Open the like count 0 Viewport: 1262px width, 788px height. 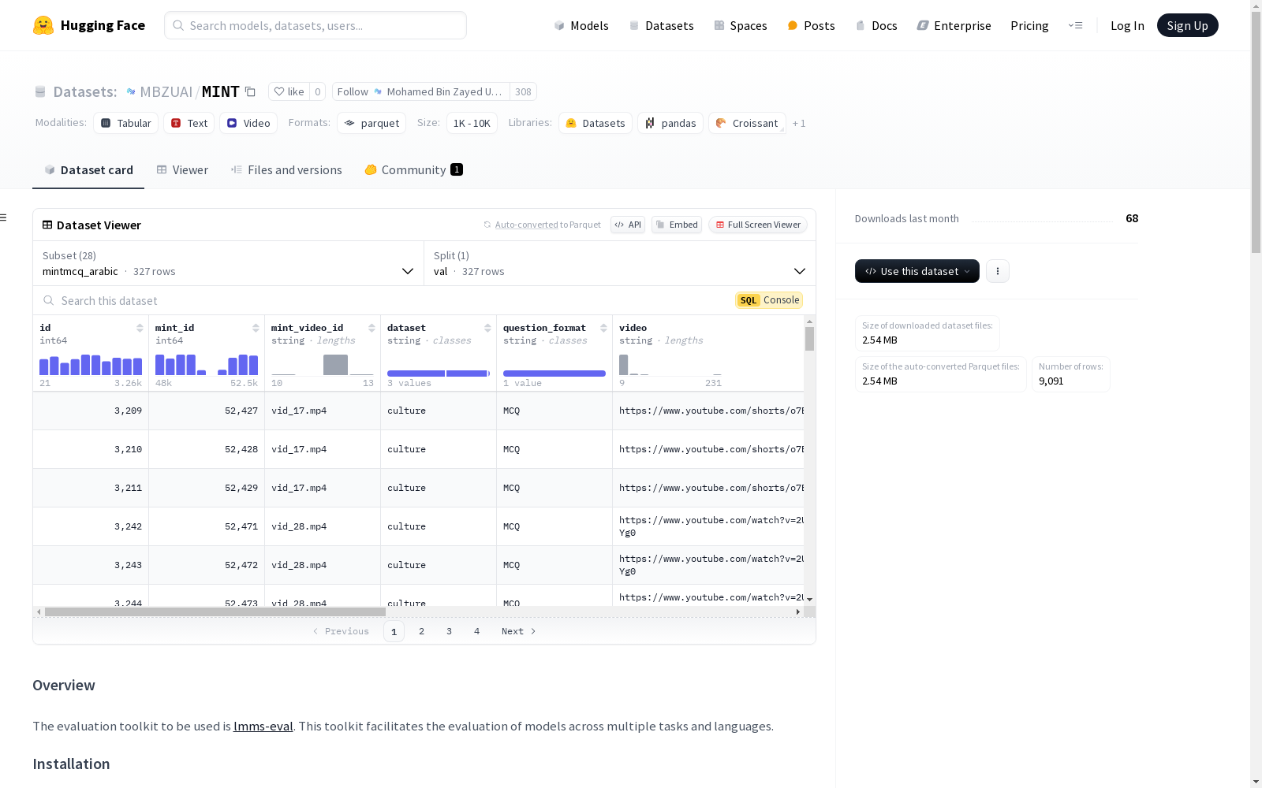(318, 91)
